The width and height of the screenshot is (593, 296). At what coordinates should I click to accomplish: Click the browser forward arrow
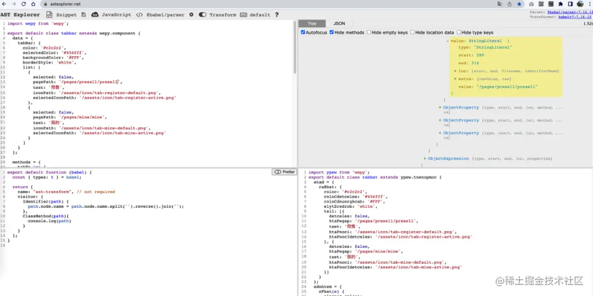(x=14, y=4)
